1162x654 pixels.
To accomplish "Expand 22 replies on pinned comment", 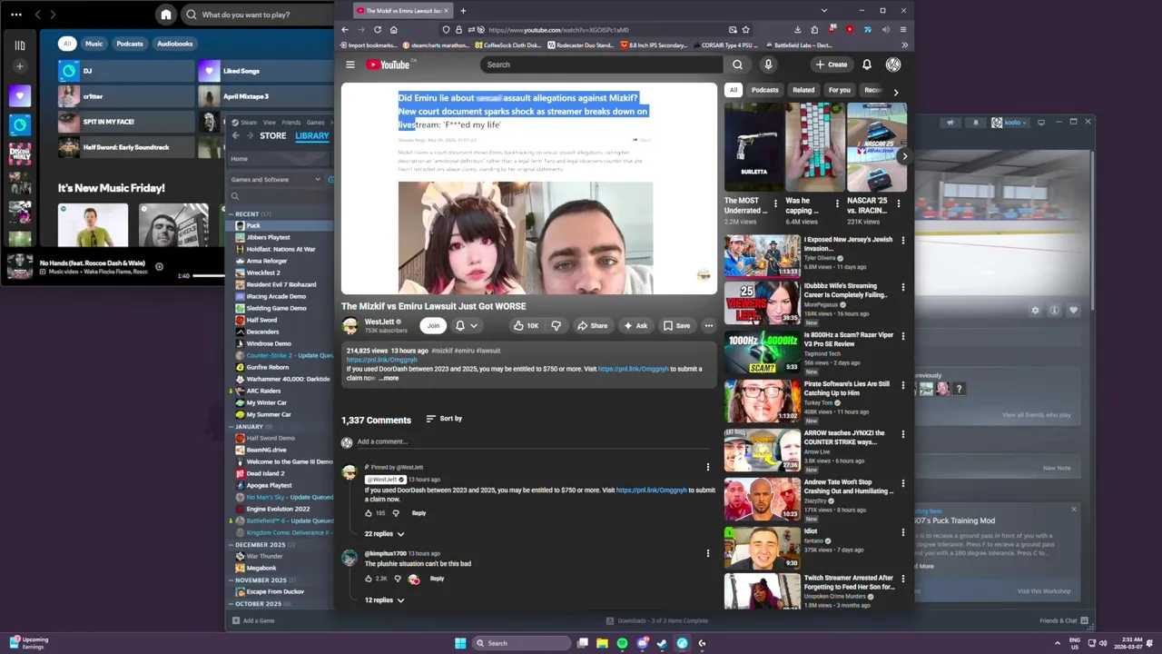I will point(385,534).
